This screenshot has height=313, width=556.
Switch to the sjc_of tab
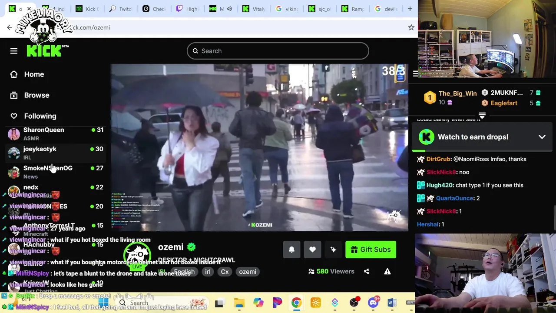tap(320, 9)
